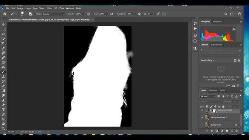Select the Rectangular Marquee tool
The width and height of the screenshot is (249, 140).
pyautogui.click(x=3, y=30)
